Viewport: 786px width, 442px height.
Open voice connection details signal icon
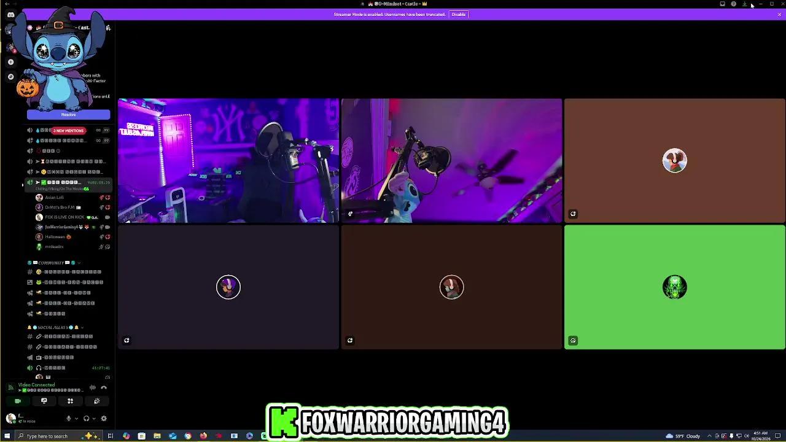tap(10, 387)
